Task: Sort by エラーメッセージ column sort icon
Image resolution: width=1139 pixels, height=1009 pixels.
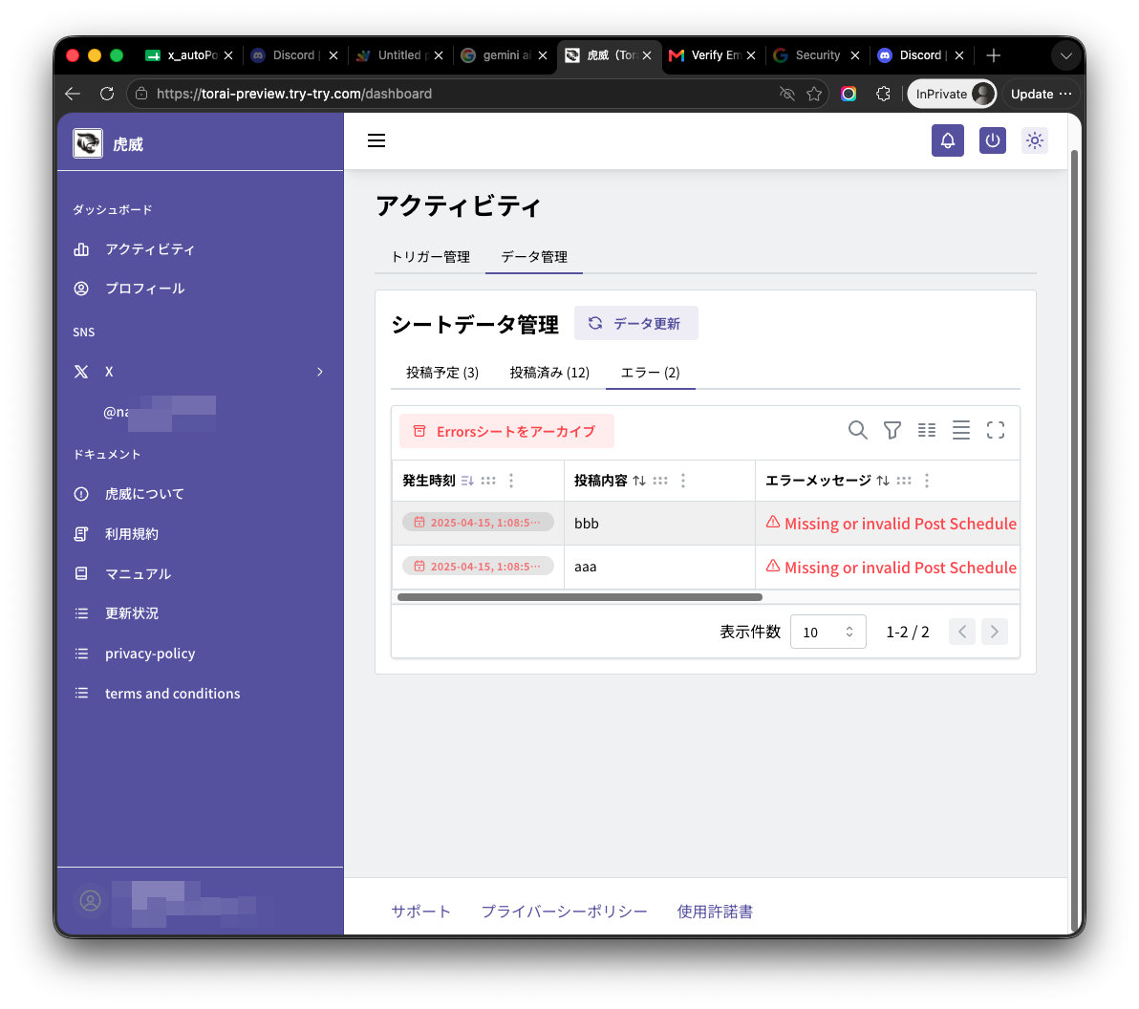Action: coord(883,481)
